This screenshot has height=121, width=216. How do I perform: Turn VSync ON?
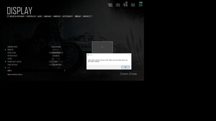pos(53,59)
